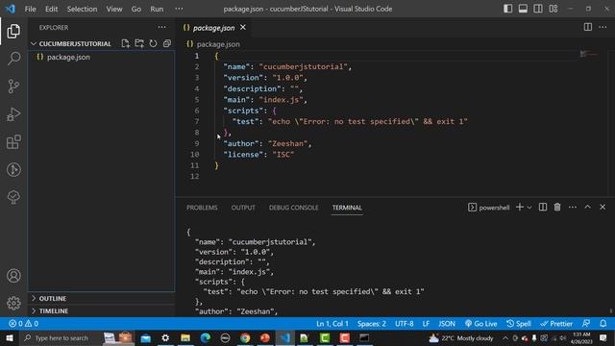Click Ln 1, Col 1 to go to line

click(x=332, y=324)
